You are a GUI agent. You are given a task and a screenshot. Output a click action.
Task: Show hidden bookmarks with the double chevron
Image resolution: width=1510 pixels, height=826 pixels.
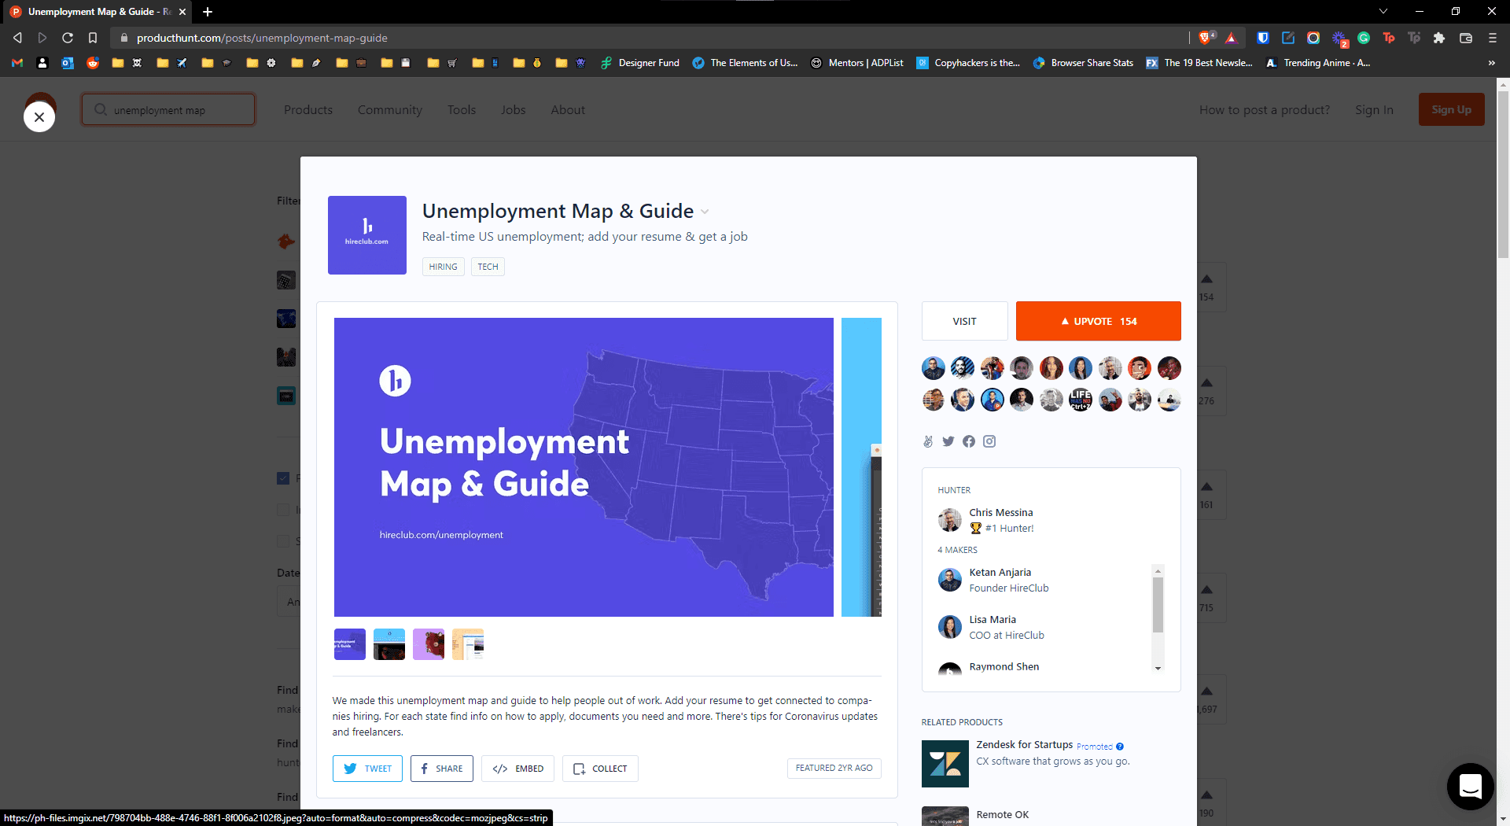click(1492, 63)
